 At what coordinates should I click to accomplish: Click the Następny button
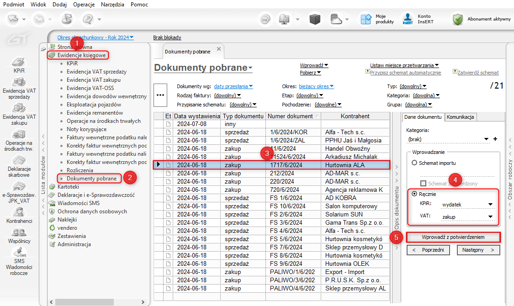point(478,250)
